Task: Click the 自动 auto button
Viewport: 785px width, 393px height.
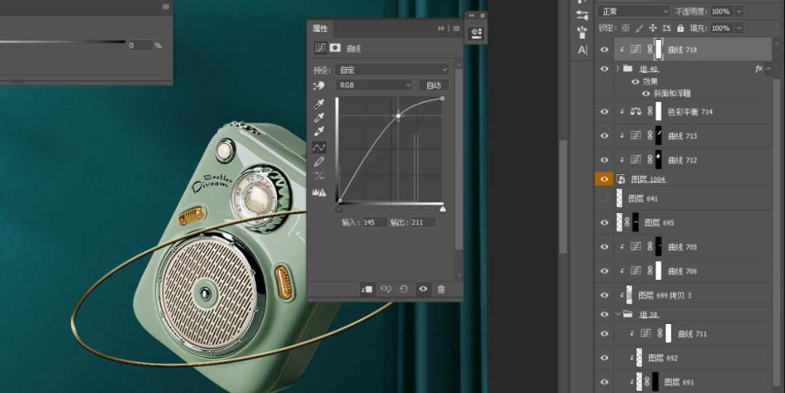Action: 433,85
